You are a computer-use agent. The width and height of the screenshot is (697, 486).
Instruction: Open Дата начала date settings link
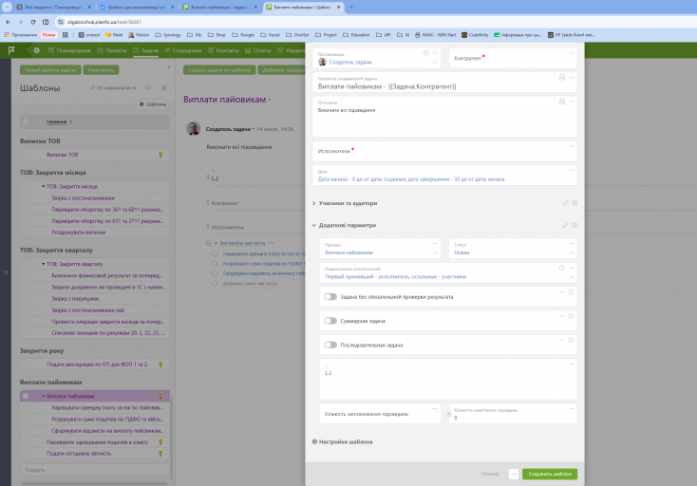click(411, 179)
